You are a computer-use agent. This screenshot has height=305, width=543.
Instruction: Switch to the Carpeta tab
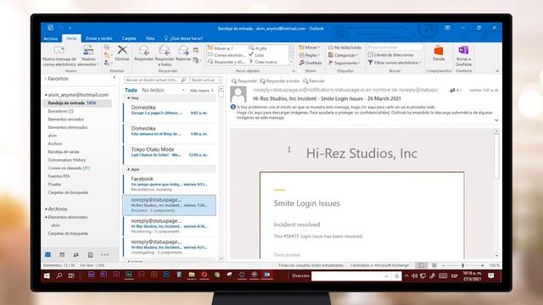pyautogui.click(x=129, y=38)
